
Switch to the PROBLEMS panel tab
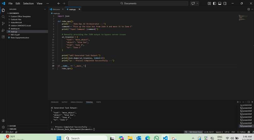[55, 102]
